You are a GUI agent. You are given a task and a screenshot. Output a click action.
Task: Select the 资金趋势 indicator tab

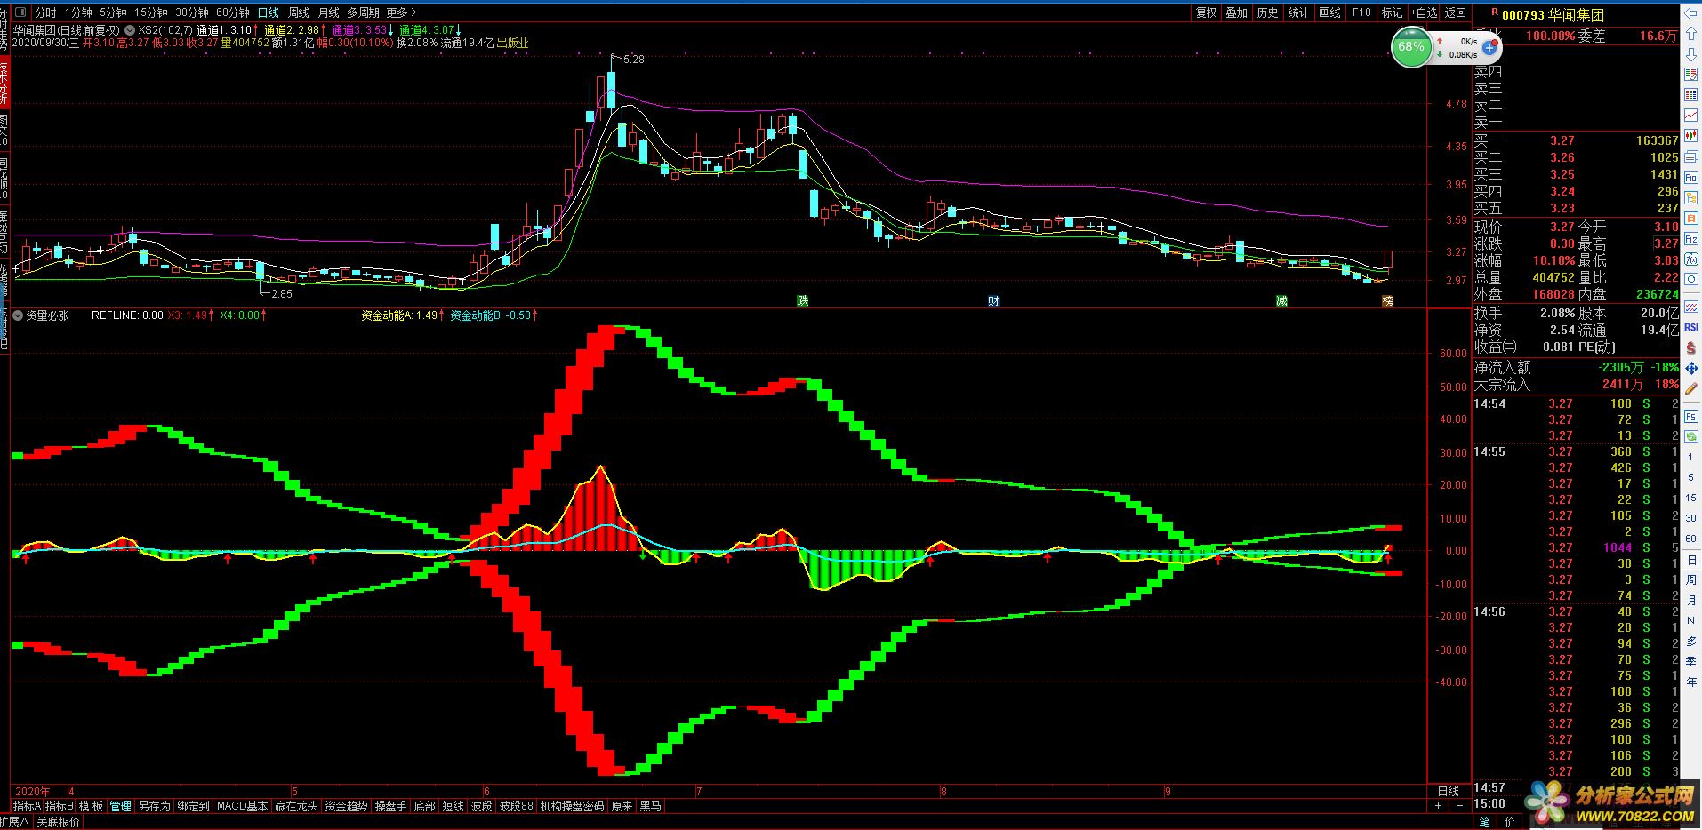346,806
